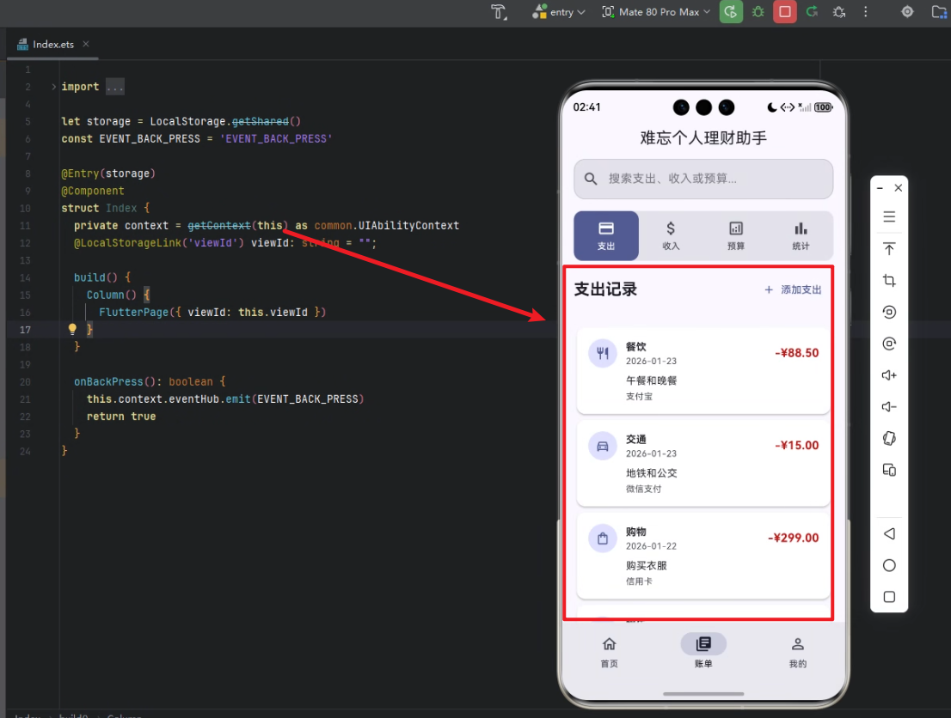Click the green Run button
The image size is (951, 718).
click(x=731, y=12)
